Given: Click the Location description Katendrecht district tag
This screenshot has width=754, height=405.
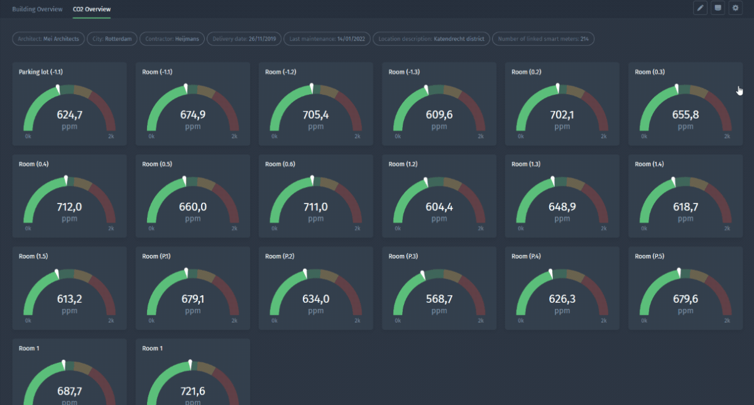Looking at the screenshot, I should pyautogui.click(x=431, y=39).
